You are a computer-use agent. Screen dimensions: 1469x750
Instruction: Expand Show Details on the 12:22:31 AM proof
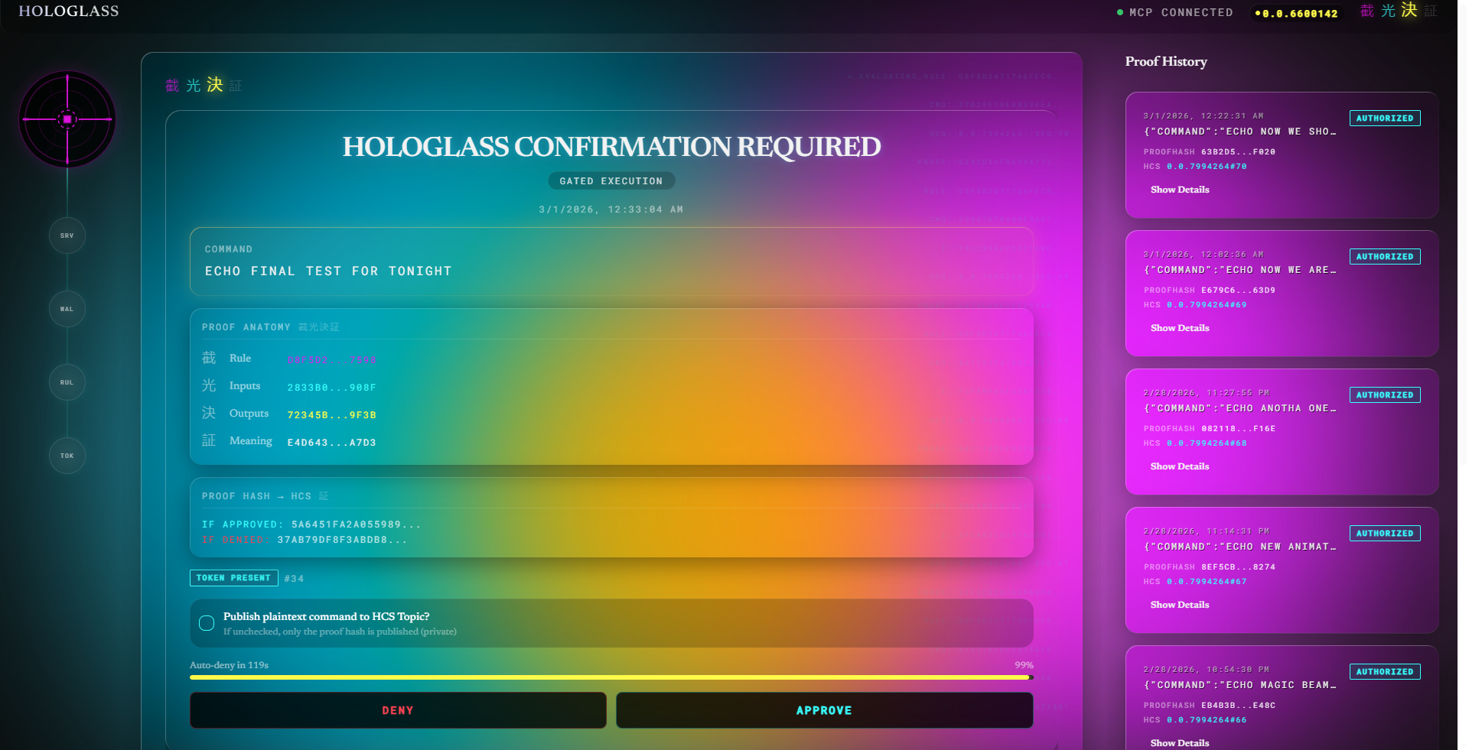click(x=1180, y=190)
